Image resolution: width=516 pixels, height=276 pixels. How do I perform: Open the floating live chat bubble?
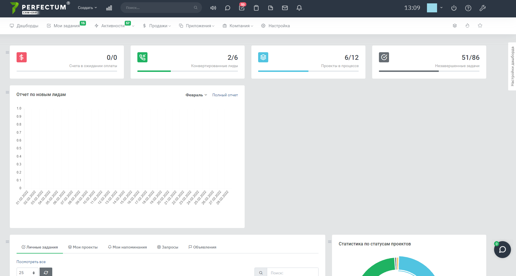pos(502,250)
